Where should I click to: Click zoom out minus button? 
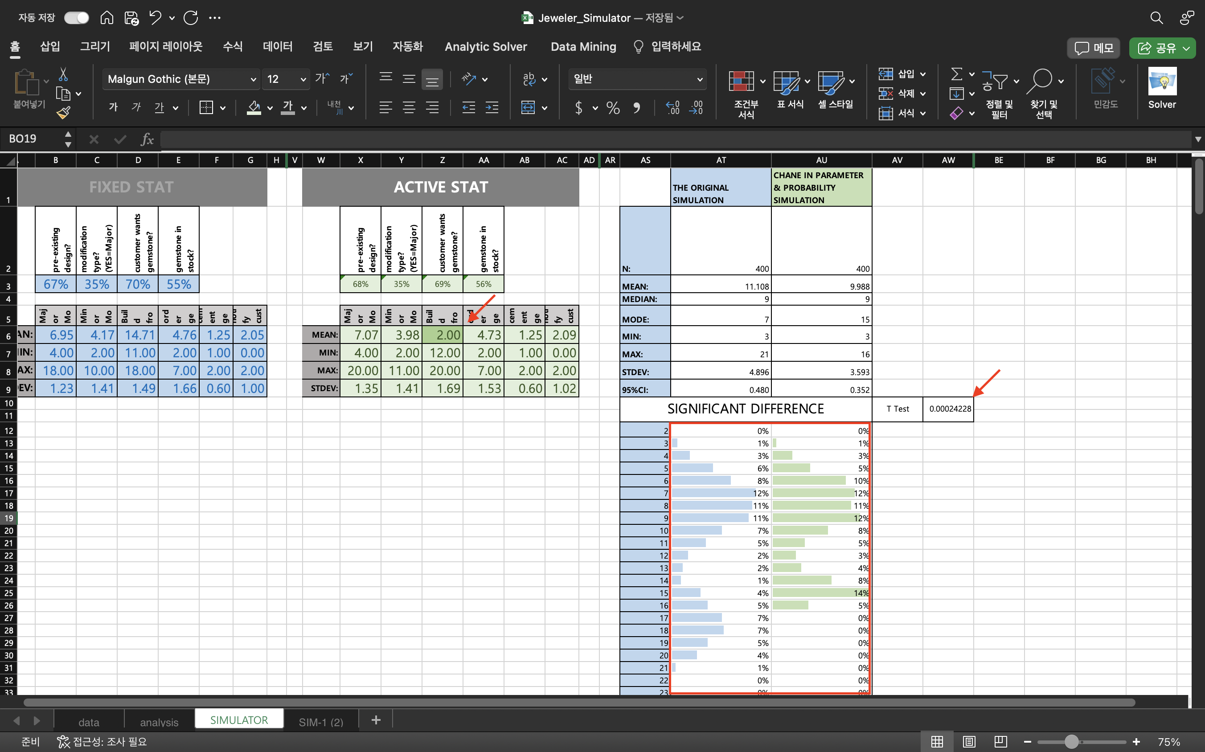coord(1027,742)
